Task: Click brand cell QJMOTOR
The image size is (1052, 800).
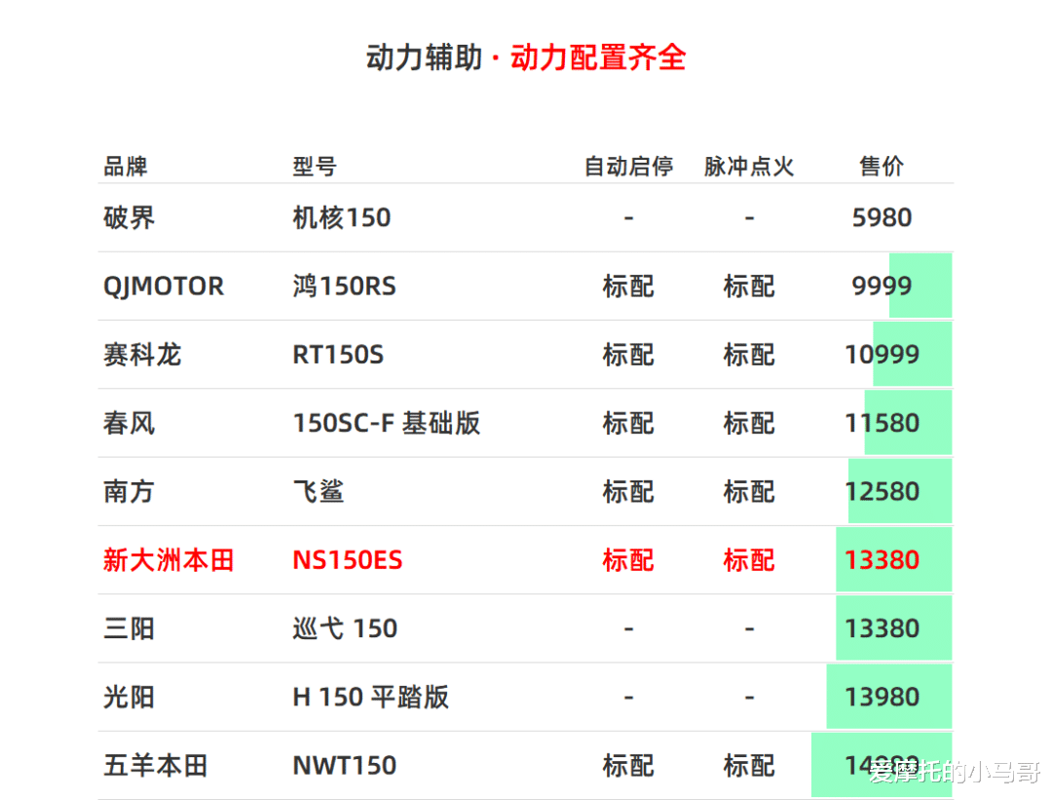Action: coord(164,286)
